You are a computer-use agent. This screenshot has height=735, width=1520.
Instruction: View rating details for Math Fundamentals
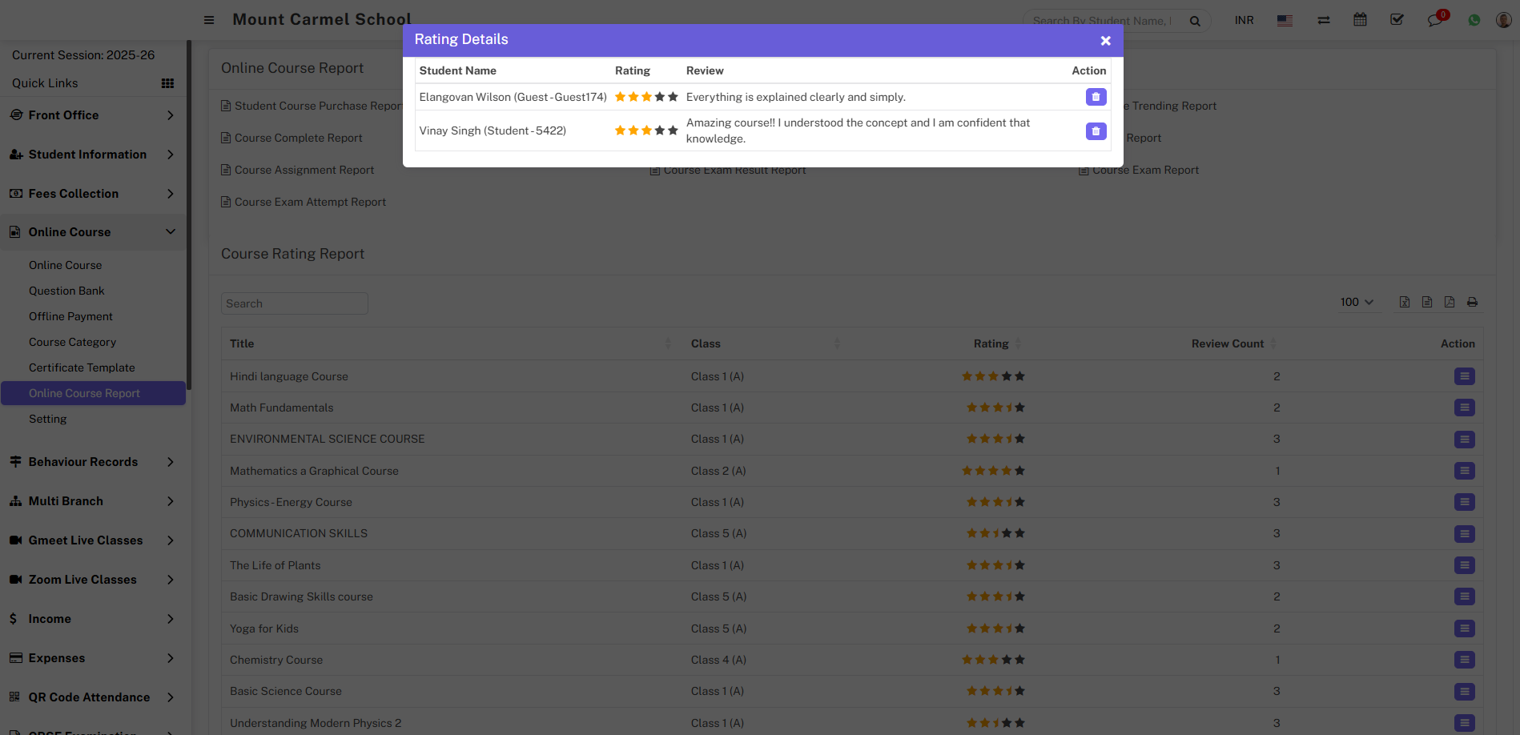click(x=1464, y=408)
